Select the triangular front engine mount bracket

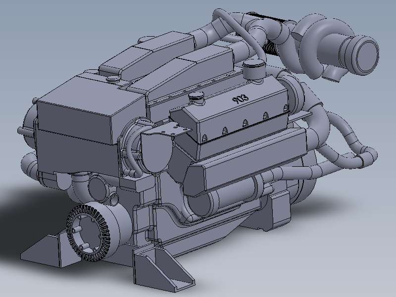[x=164, y=268]
